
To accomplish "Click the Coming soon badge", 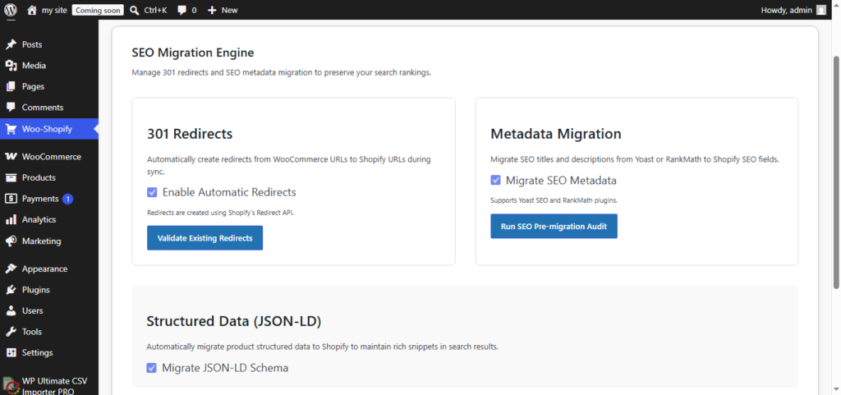I will (x=99, y=10).
